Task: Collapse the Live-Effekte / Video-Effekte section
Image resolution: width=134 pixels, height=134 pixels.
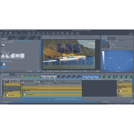Action: tap(2, 42)
